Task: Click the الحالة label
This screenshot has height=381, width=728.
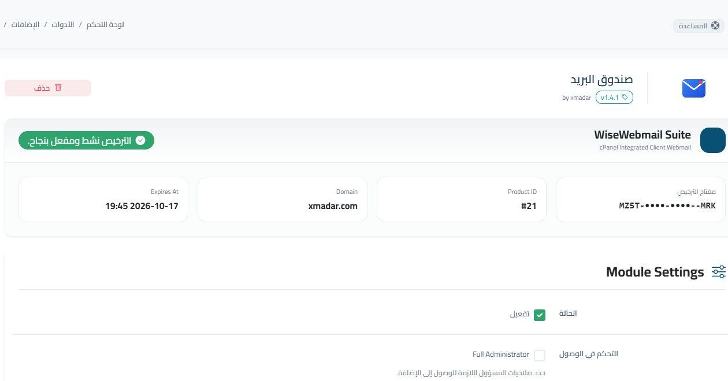Action: (568, 313)
